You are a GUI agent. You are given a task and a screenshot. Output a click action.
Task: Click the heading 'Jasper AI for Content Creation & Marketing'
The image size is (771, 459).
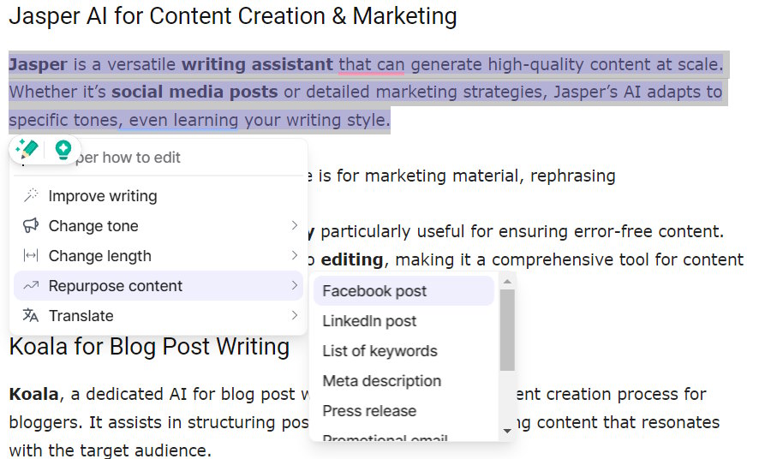(x=233, y=16)
